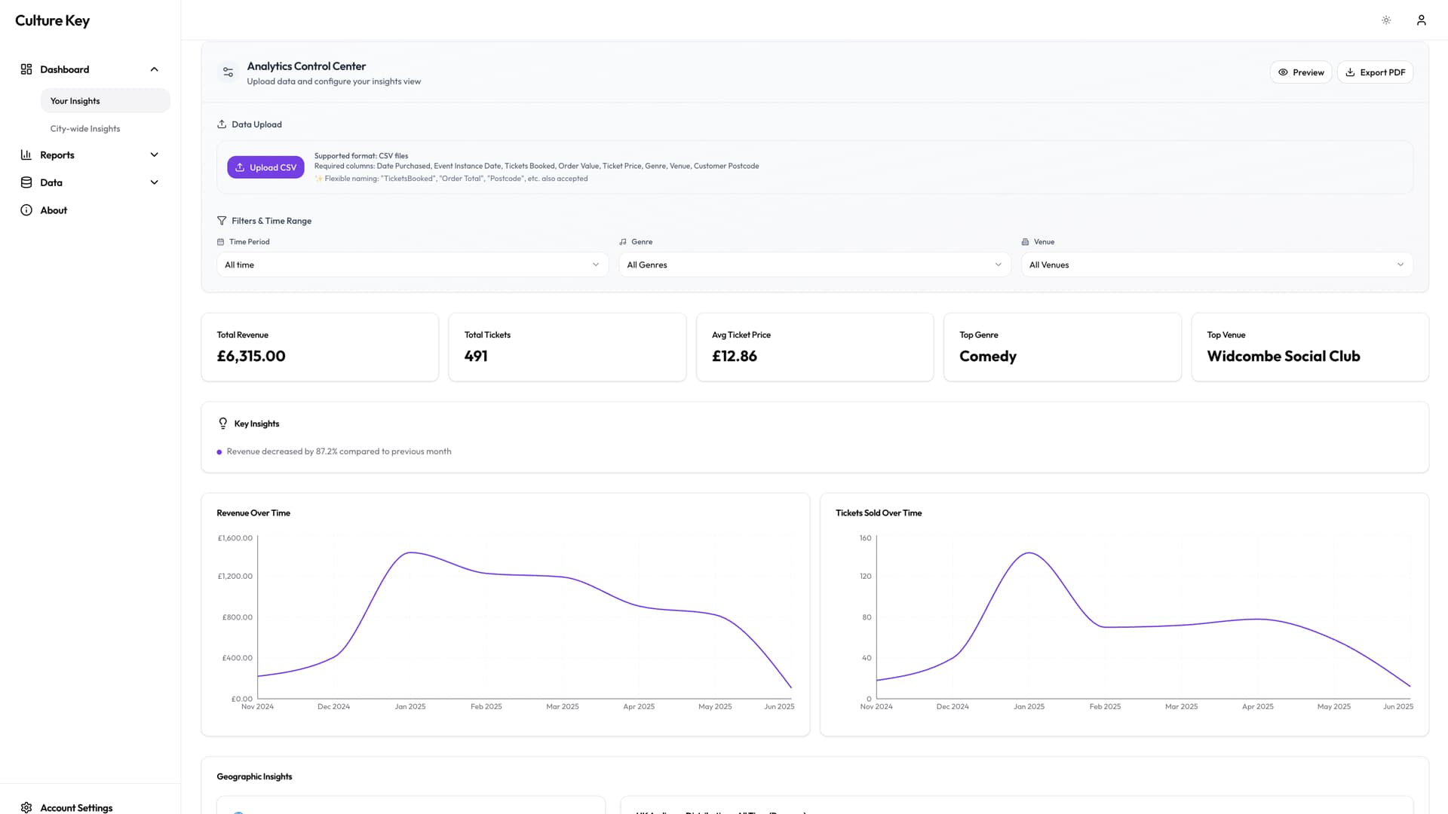Collapse the Dashboard menu chevron
The height and width of the screenshot is (814, 1448).
(155, 69)
